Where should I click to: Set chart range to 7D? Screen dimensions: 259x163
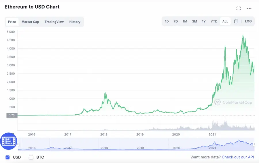click(176, 21)
